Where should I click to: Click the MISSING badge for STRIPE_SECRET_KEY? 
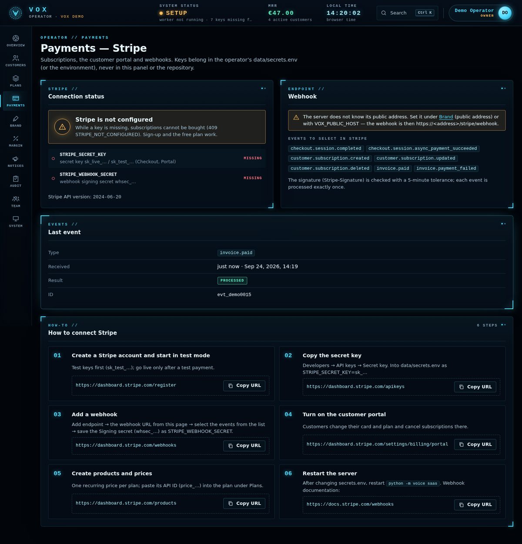click(x=253, y=158)
